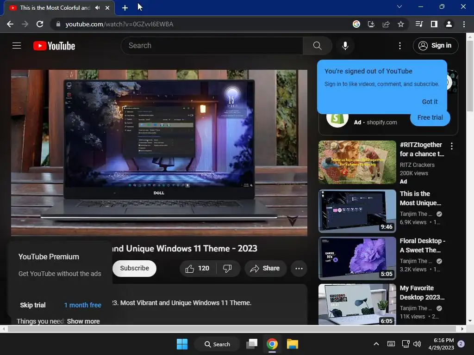Open 'This is the Most Unique' video thumbnail

coord(357,211)
